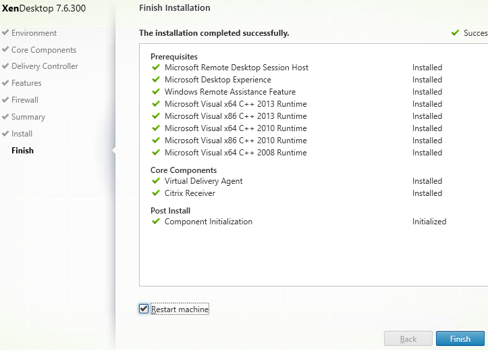
Task: Click 'Installed' status for Virtual Delivery Agent
Action: tap(427, 181)
